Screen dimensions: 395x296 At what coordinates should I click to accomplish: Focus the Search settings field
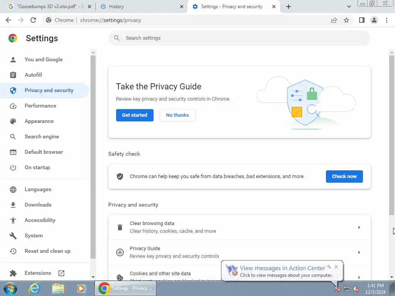tap(239, 38)
